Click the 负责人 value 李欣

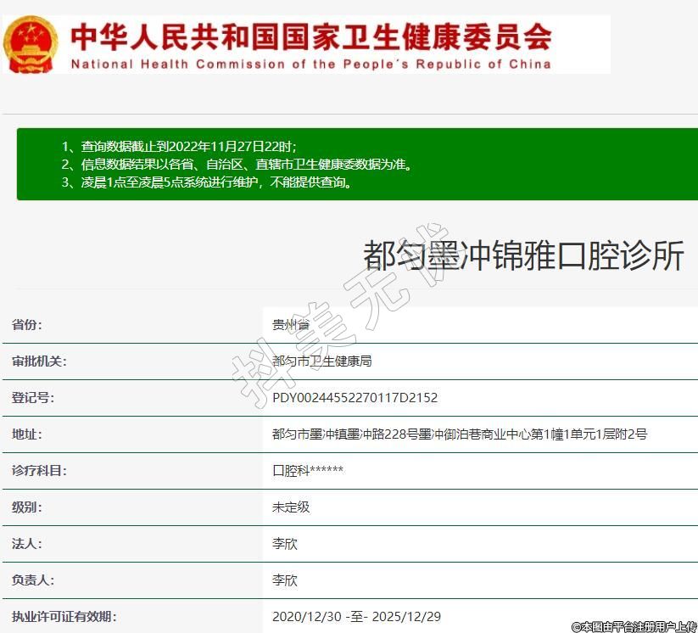[284, 580]
